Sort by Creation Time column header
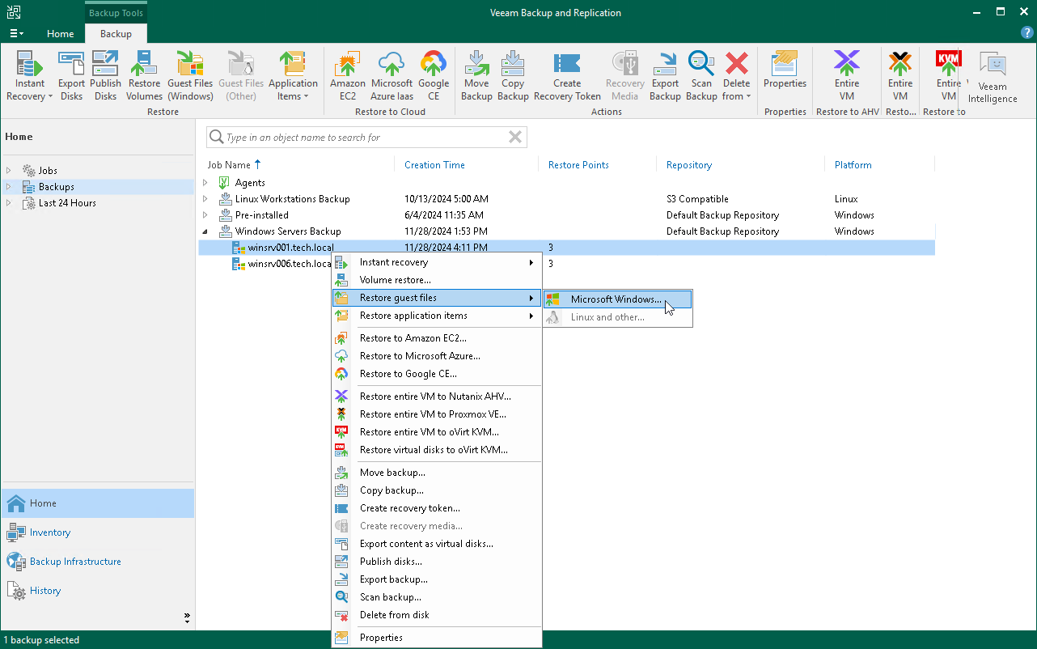Screen dimensions: 1037x649 pos(434,165)
